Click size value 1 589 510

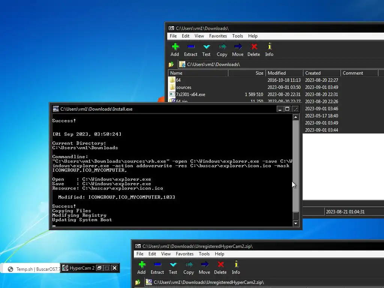pyautogui.click(x=254, y=94)
